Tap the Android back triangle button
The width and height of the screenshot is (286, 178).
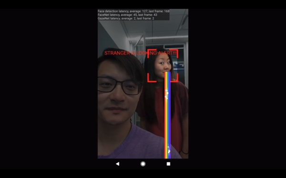click(x=118, y=164)
